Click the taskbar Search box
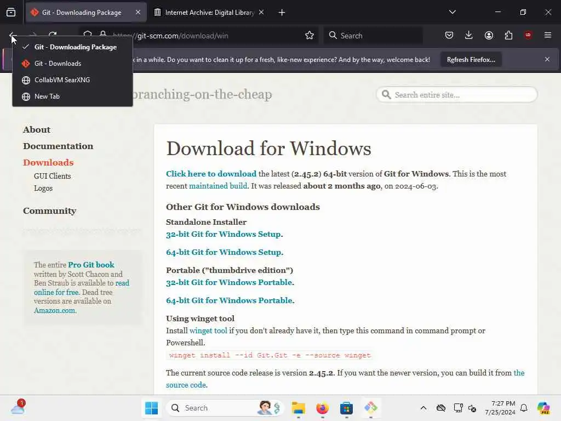The image size is (561, 421). click(225, 408)
